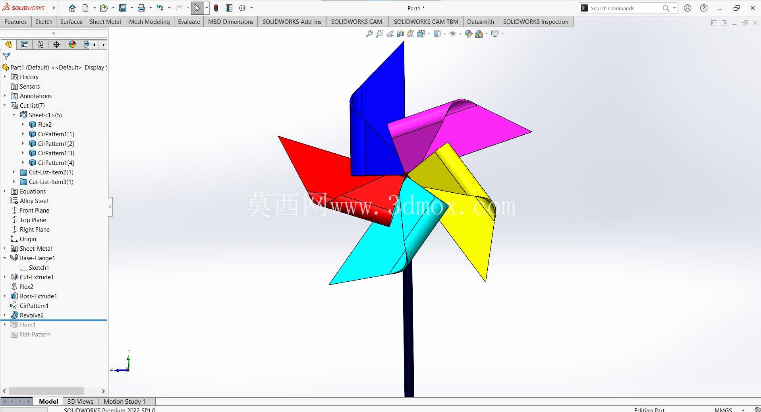The height and width of the screenshot is (412, 761).
Task: Switch to Motion Study 1 tab
Action: [125, 401]
